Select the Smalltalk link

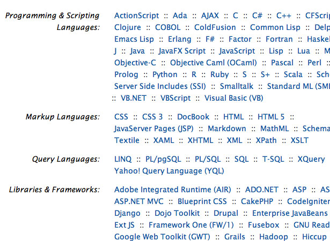pos(237,86)
